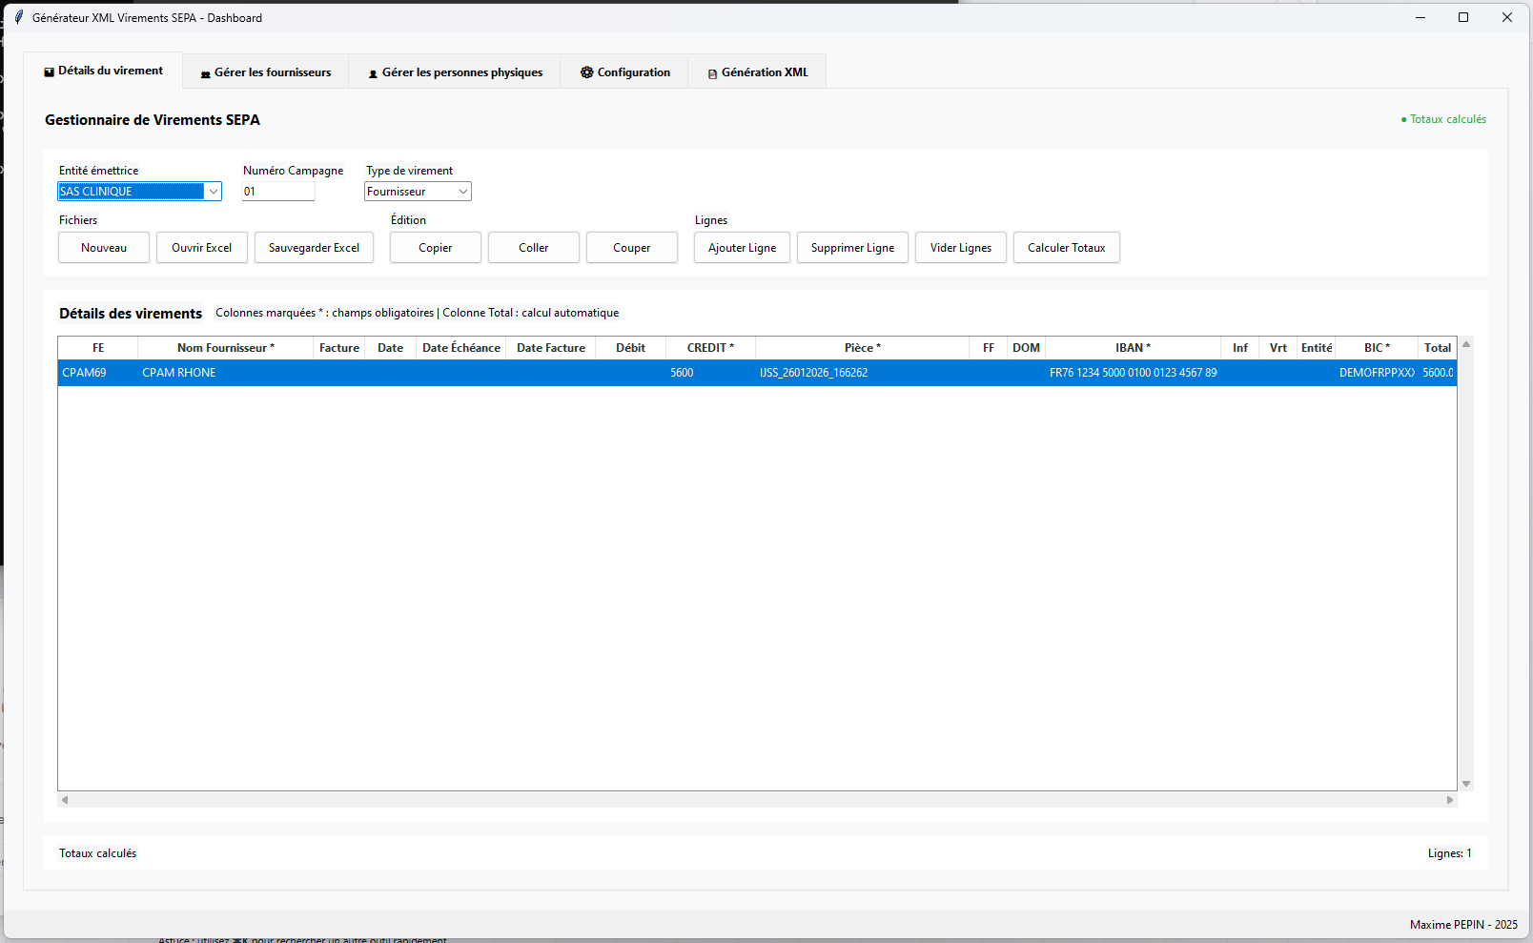
Task: Go to the Configuration tab
Action: tap(624, 72)
